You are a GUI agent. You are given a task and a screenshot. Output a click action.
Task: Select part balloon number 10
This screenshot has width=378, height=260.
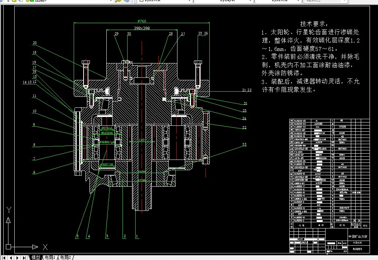(34, 111)
